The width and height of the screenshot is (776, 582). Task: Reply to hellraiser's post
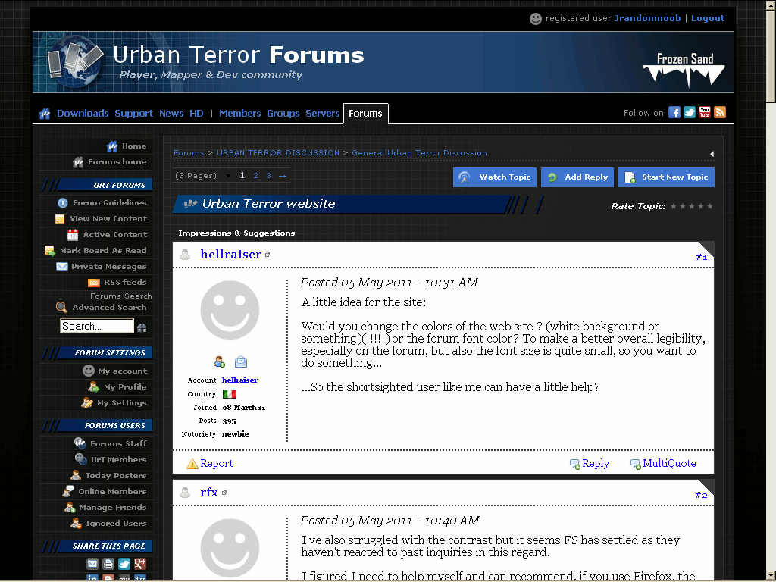pyautogui.click(x=590, y=464)
